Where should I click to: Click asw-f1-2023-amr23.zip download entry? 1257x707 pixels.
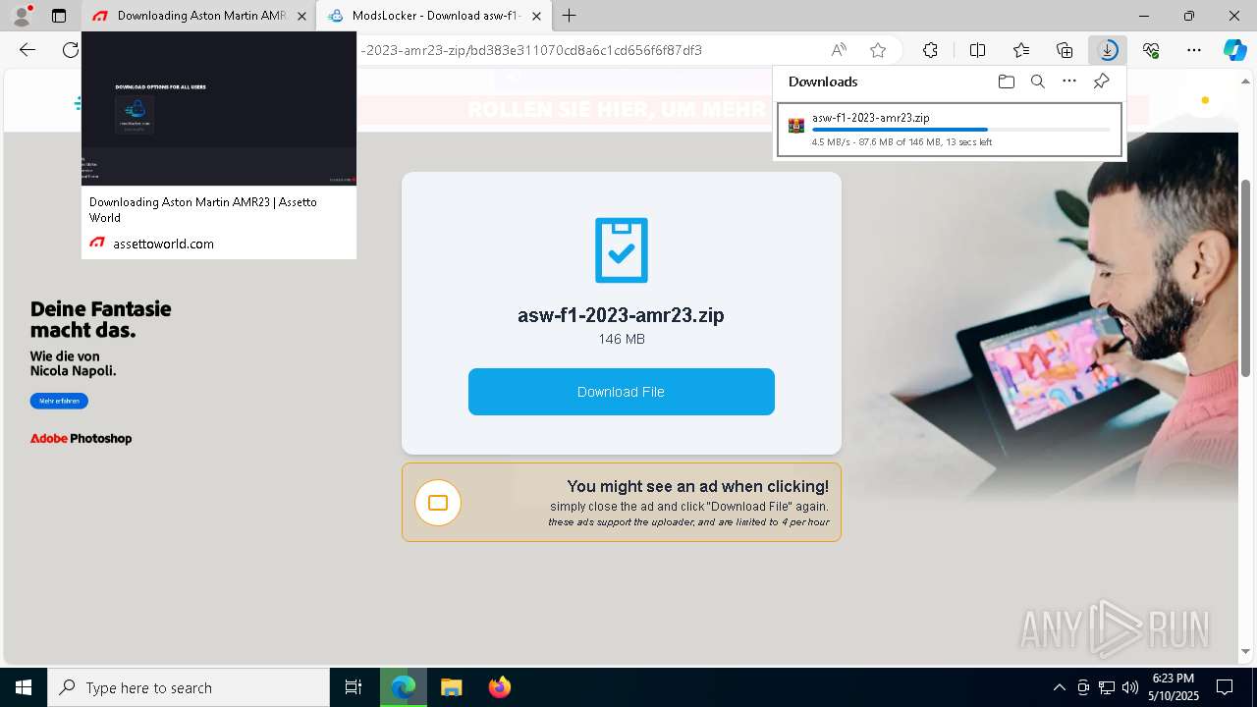(949, 130)
